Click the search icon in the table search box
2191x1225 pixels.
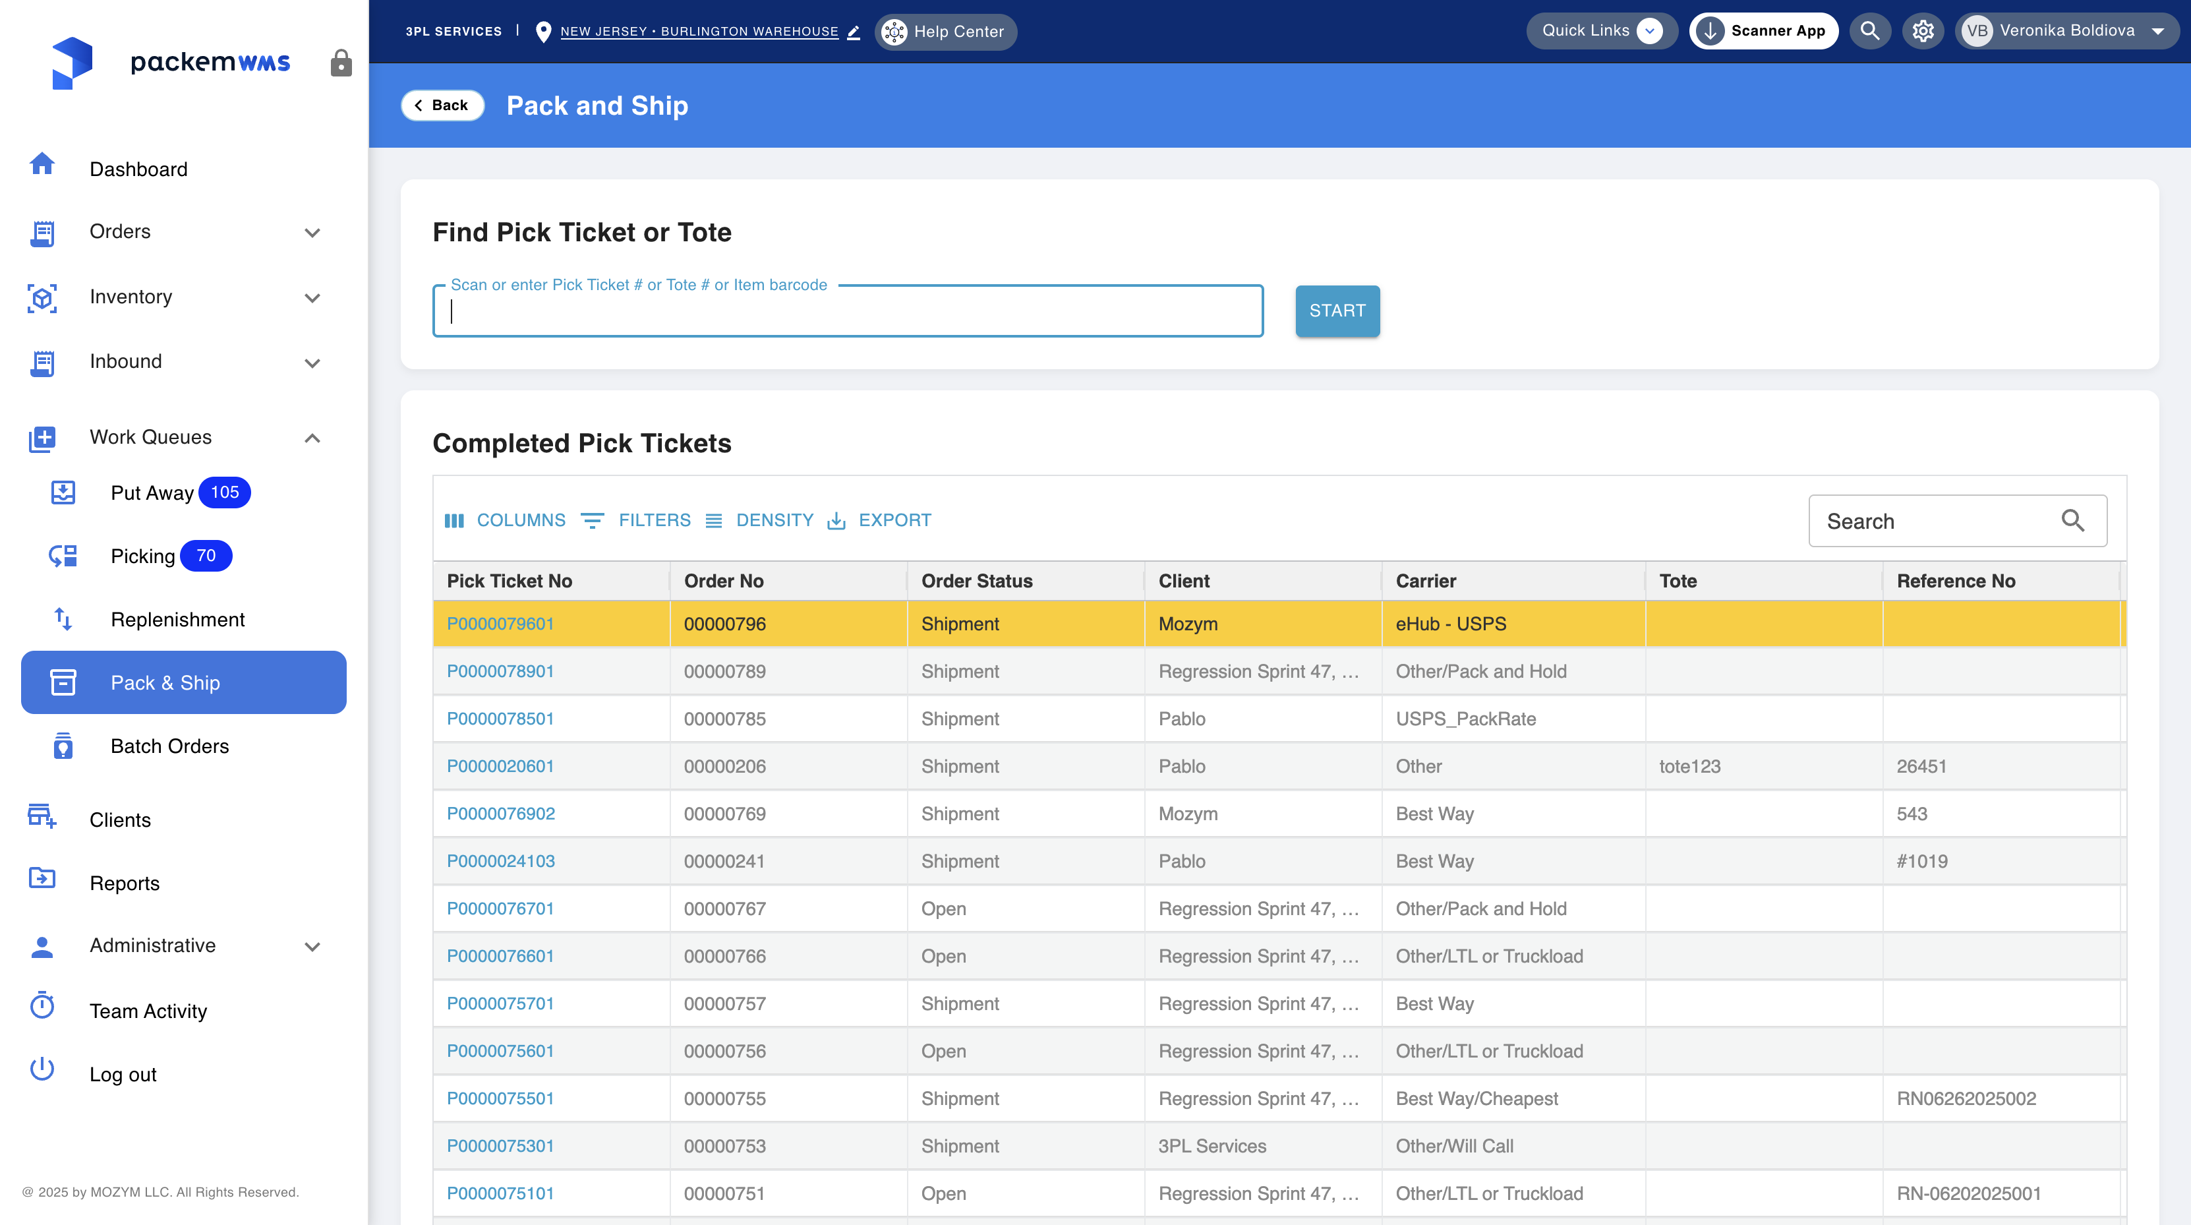click(2072, 521)
